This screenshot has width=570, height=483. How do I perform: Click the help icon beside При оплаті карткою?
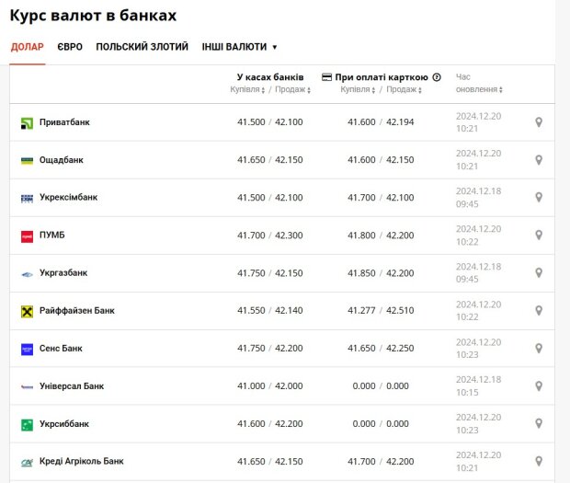click(x=437, y=78)
